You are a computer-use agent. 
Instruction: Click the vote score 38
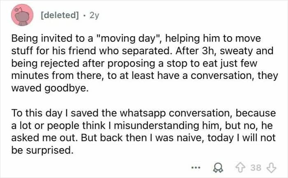255,167
